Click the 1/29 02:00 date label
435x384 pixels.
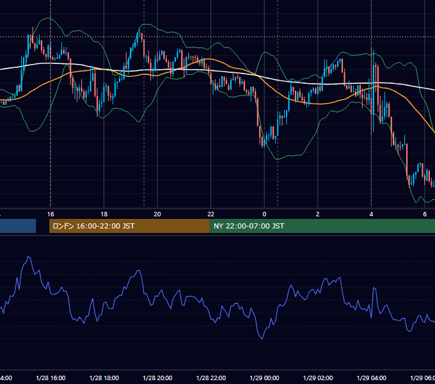[x=318, y=378]
